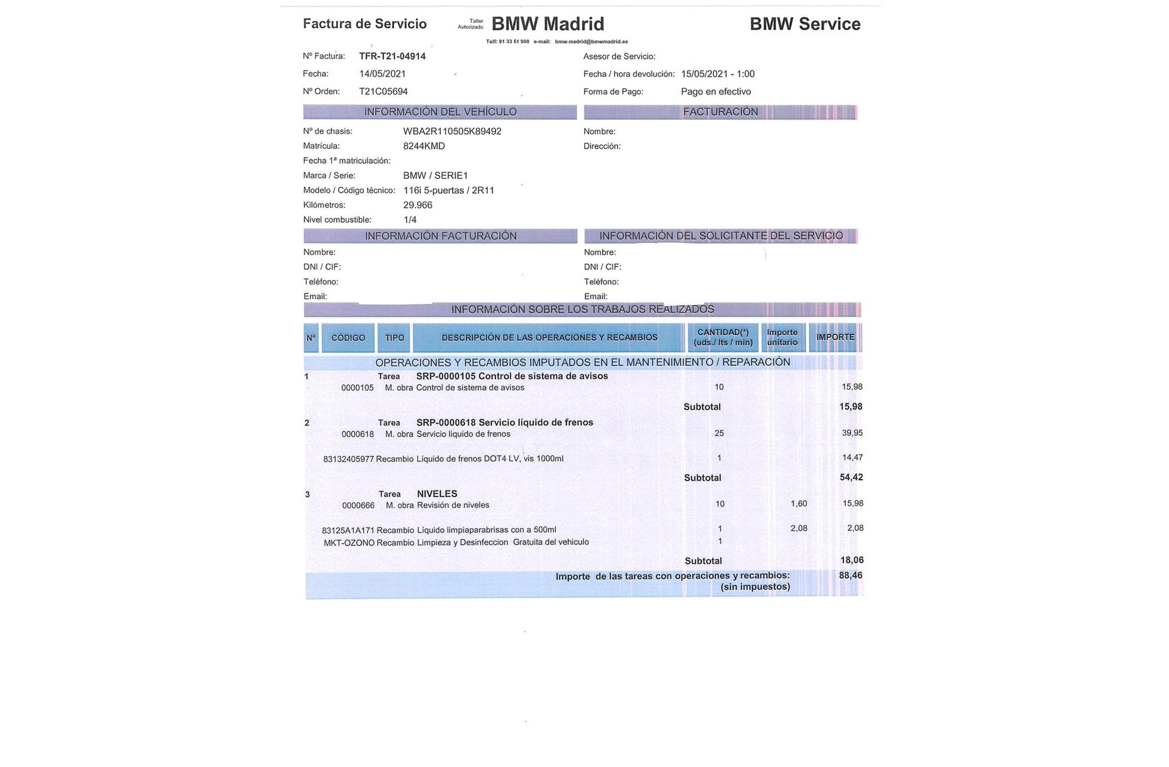Image resolution: width=1169 pixels, height=767 pixels.
Task: Click 'Importe de las tareas con operaciones y recambios:'
Action: 673,576
